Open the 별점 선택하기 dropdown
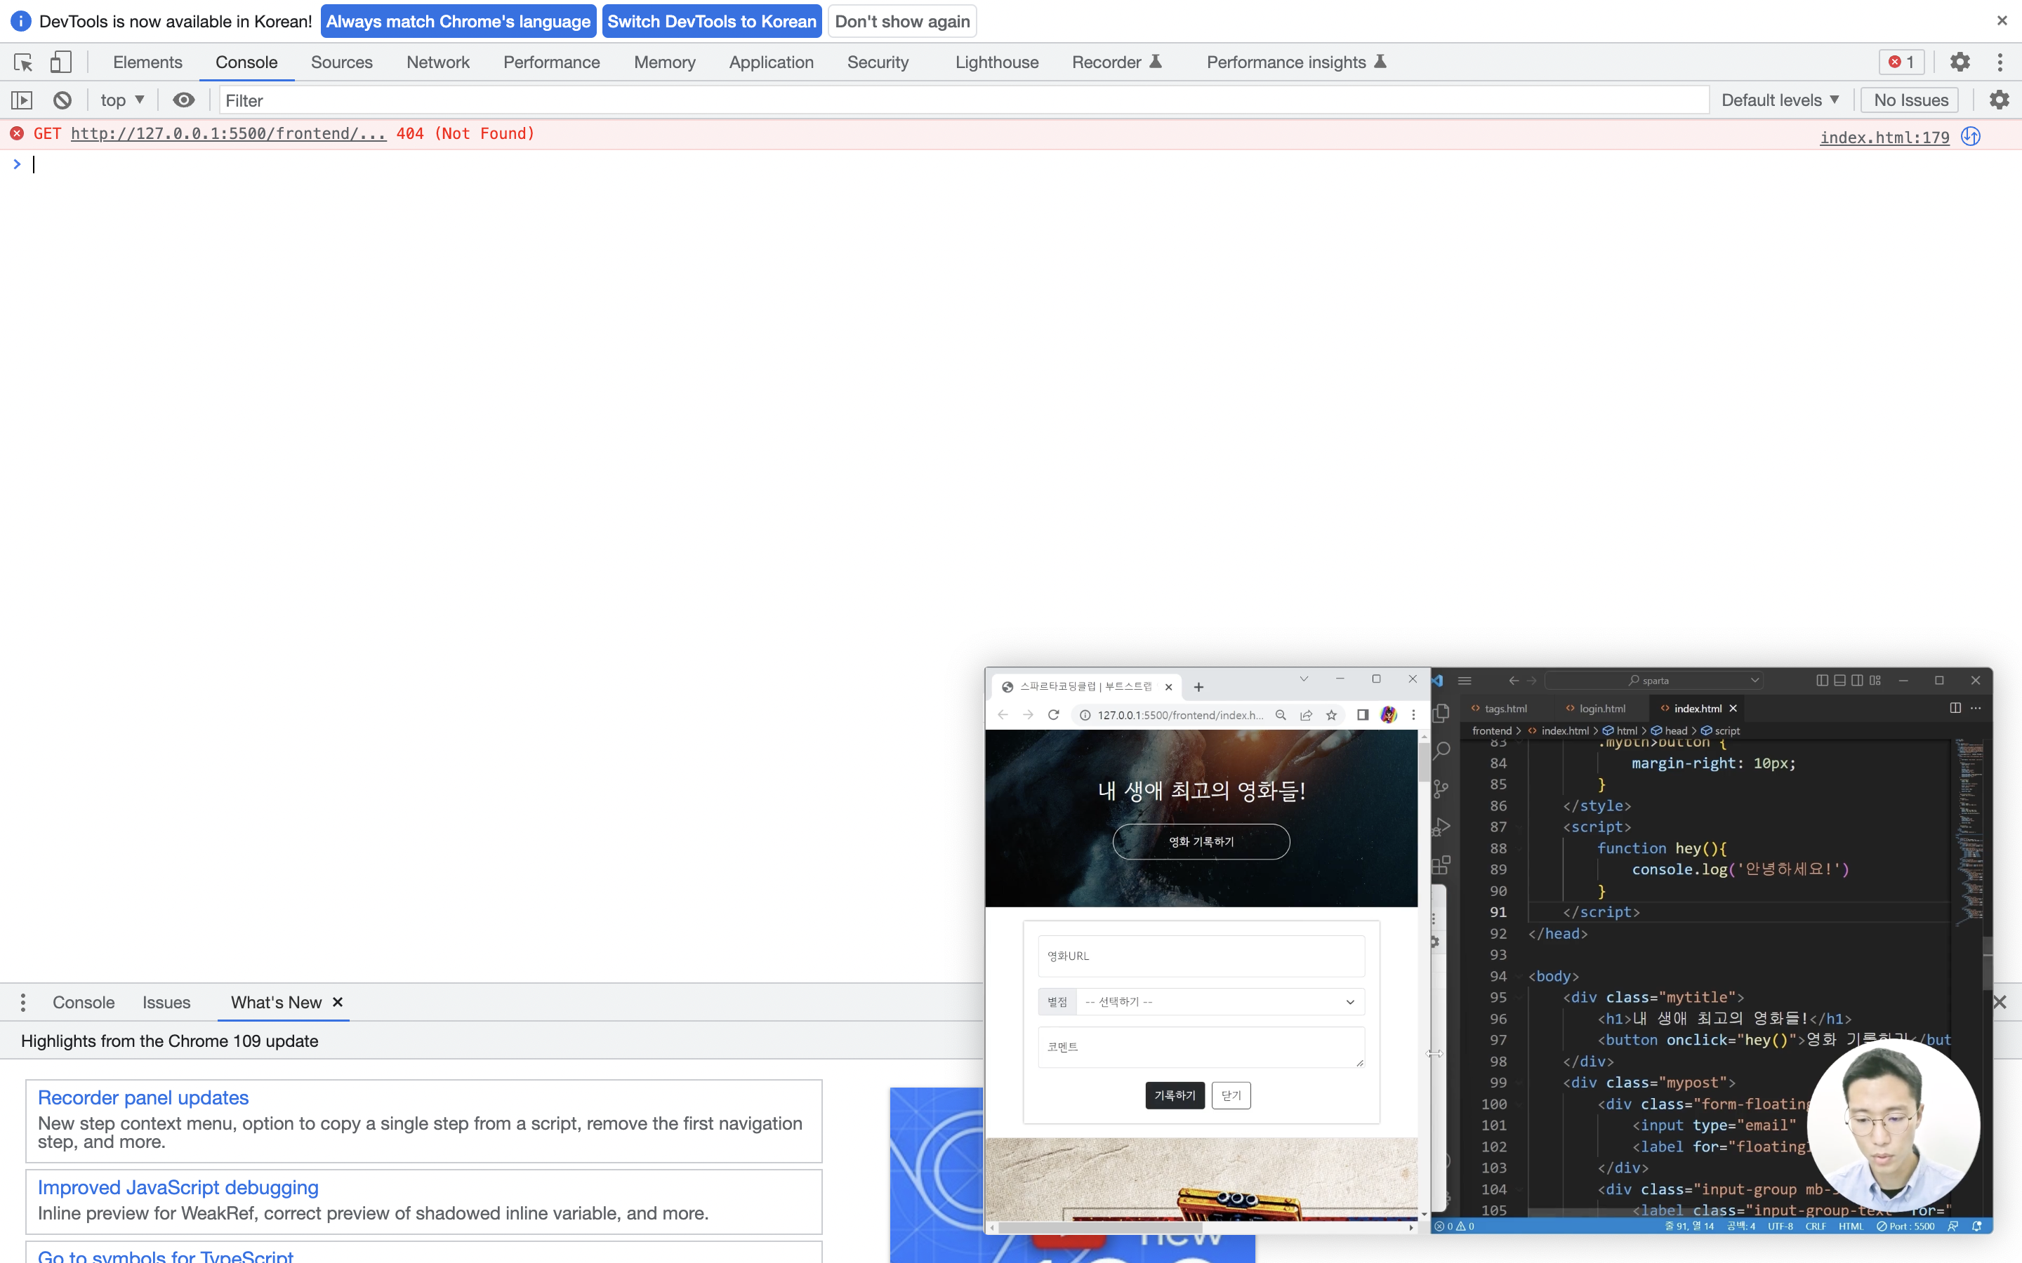This screenshot has height=1263, width=2022. click(1220, 1003)
